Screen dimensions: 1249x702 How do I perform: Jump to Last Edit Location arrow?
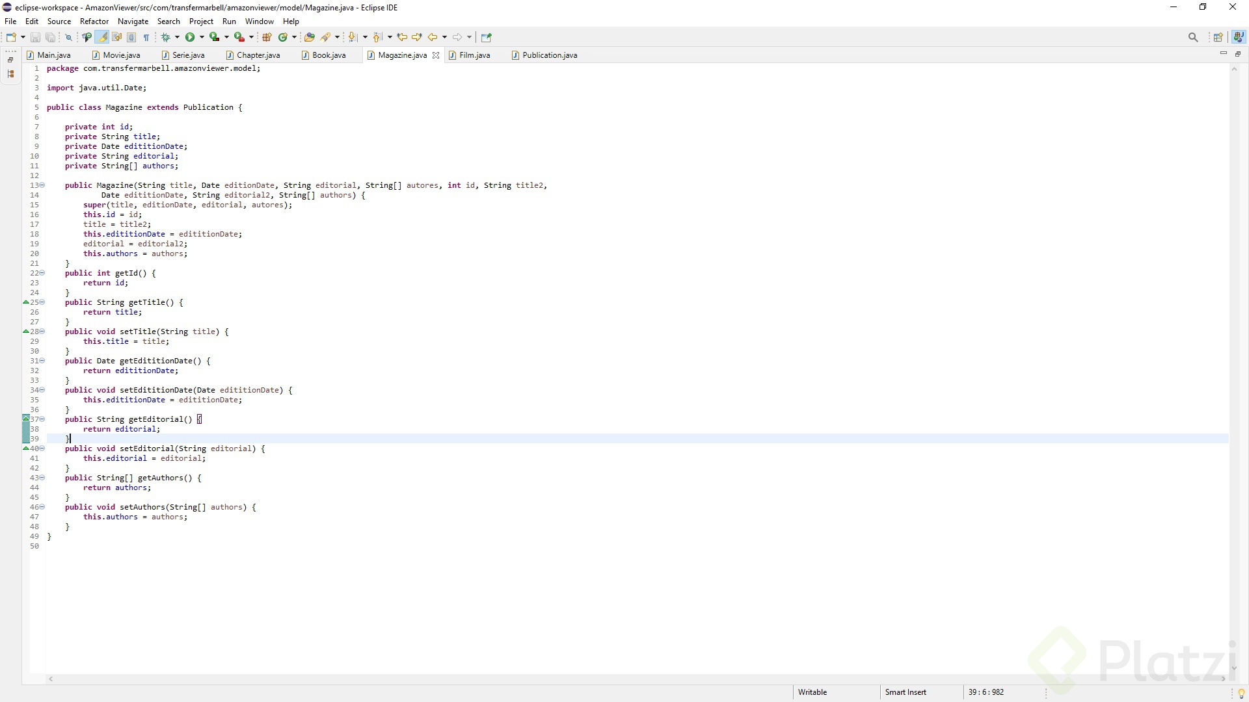(x=402, y=37)
